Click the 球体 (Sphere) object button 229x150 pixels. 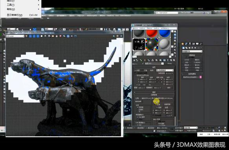(187, 62)
